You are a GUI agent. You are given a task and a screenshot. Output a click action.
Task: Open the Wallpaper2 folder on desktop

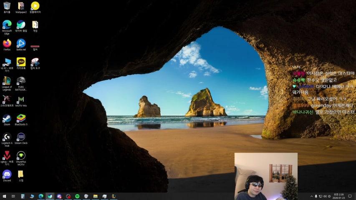(x=21, y=6)
